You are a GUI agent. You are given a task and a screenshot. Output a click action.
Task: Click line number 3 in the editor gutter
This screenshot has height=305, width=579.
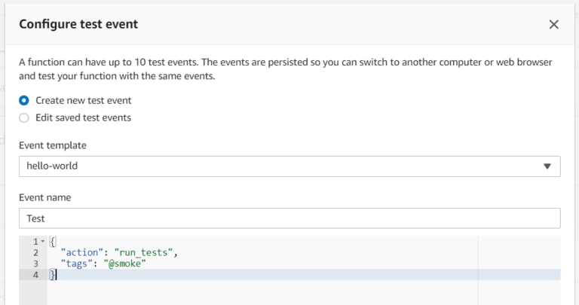(x=35, y=264)
